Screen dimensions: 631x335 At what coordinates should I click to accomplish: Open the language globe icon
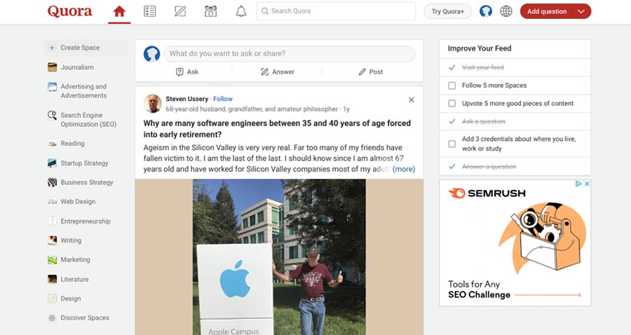coord(506,11)
